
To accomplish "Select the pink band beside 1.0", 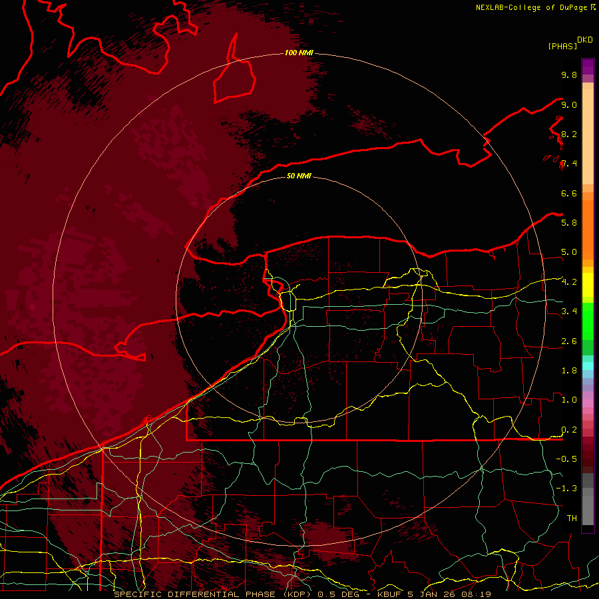I will click(x=588, y=403).
